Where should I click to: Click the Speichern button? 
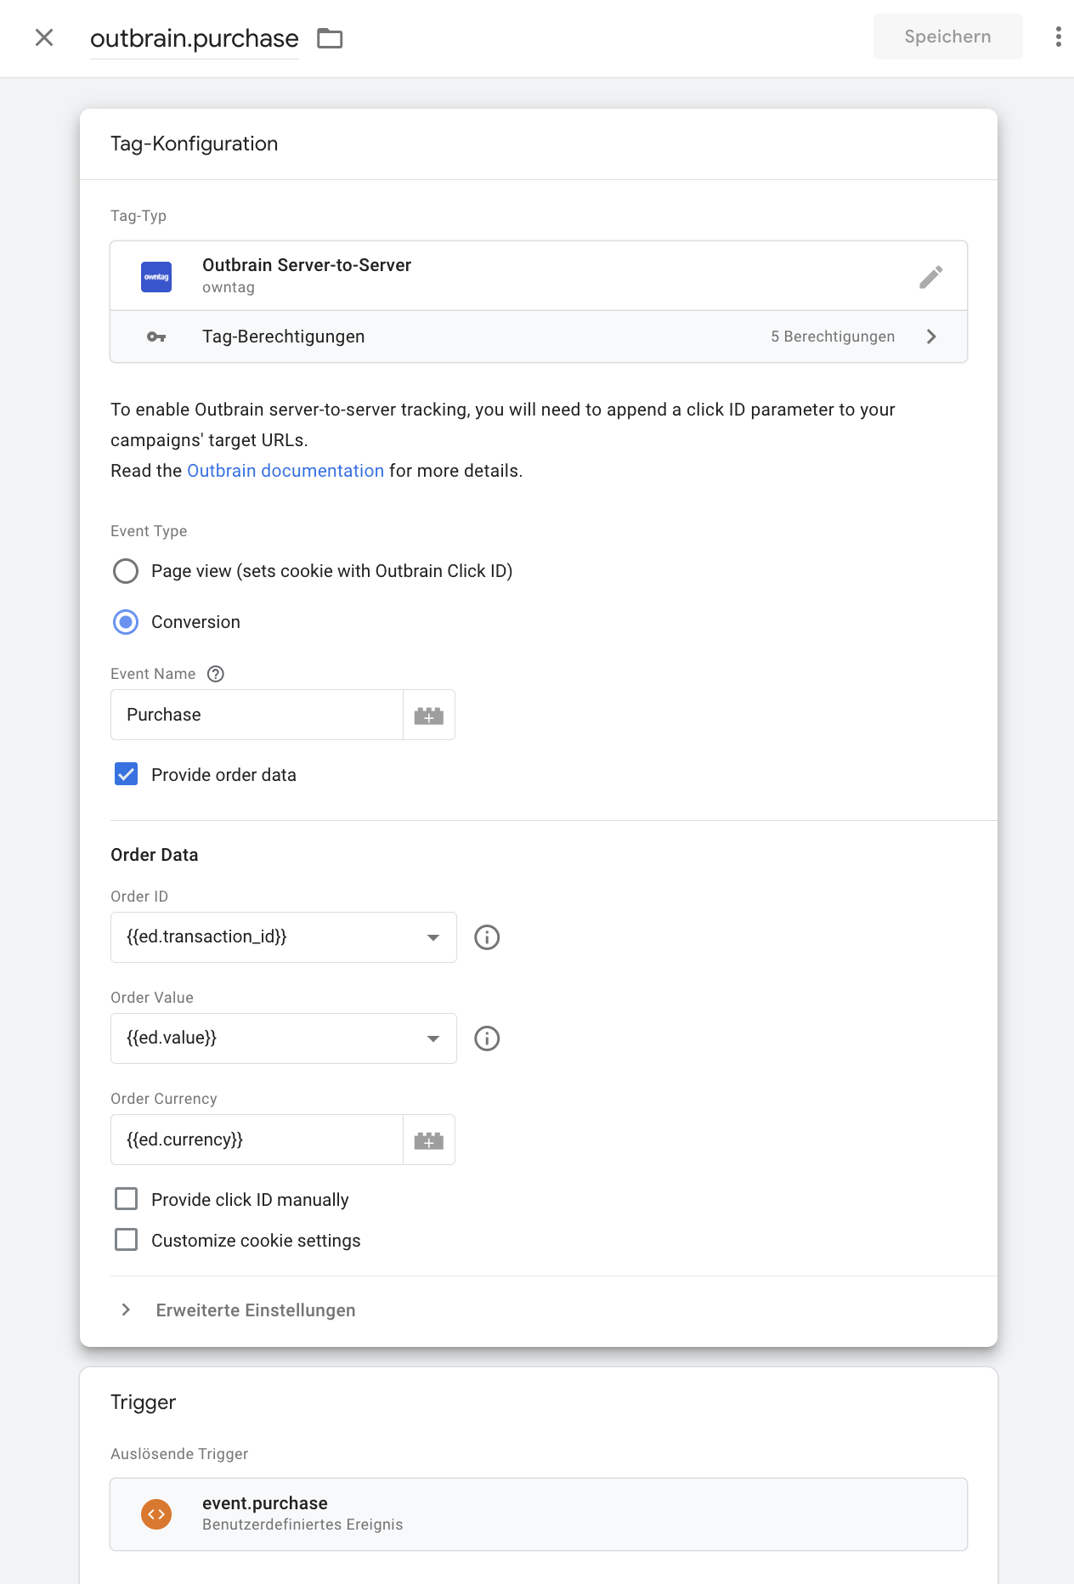click(947, 37)
